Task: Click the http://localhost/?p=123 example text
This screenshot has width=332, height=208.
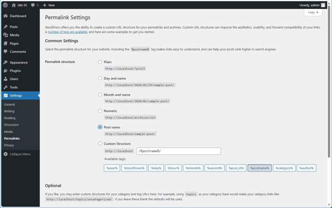Action: tap(125, 69)
